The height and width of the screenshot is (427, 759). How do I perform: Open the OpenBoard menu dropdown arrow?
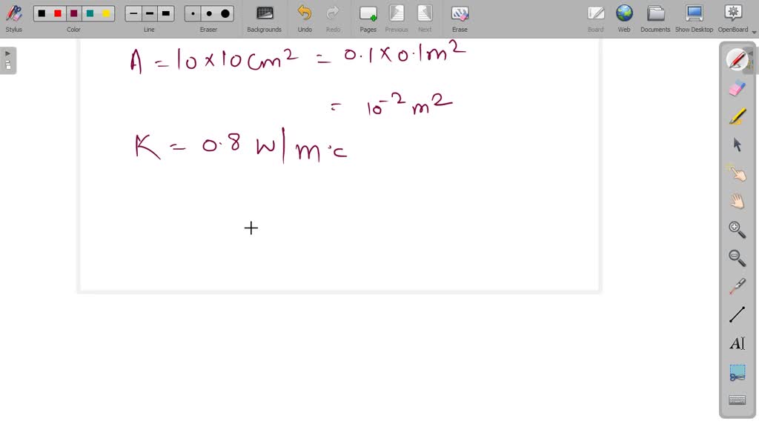pos(754,32)
